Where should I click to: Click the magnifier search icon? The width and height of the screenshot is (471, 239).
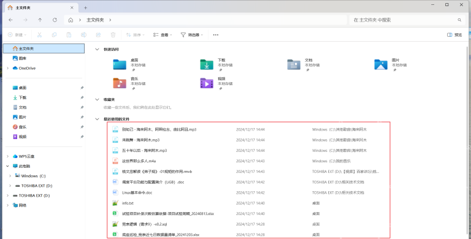(459, 20)
